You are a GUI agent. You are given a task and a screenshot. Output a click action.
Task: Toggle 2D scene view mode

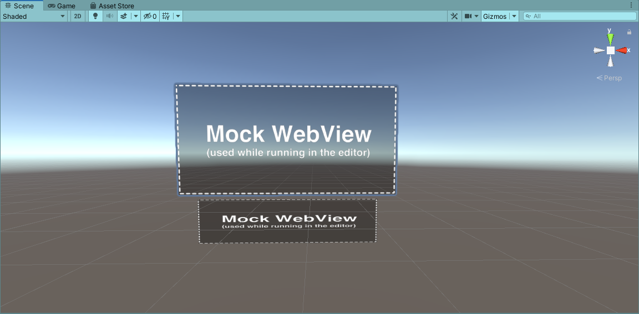(78, 16)
